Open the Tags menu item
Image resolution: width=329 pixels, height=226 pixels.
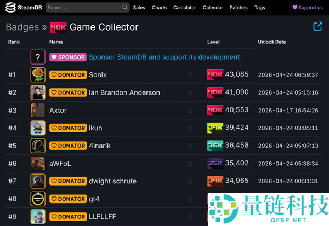coord(260,8)
